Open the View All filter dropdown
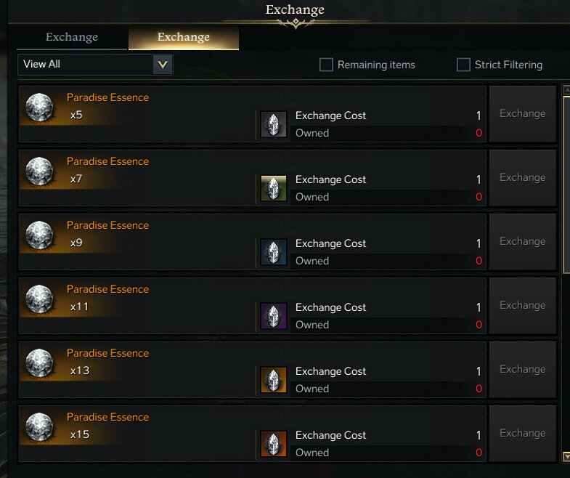 point(95,65)
